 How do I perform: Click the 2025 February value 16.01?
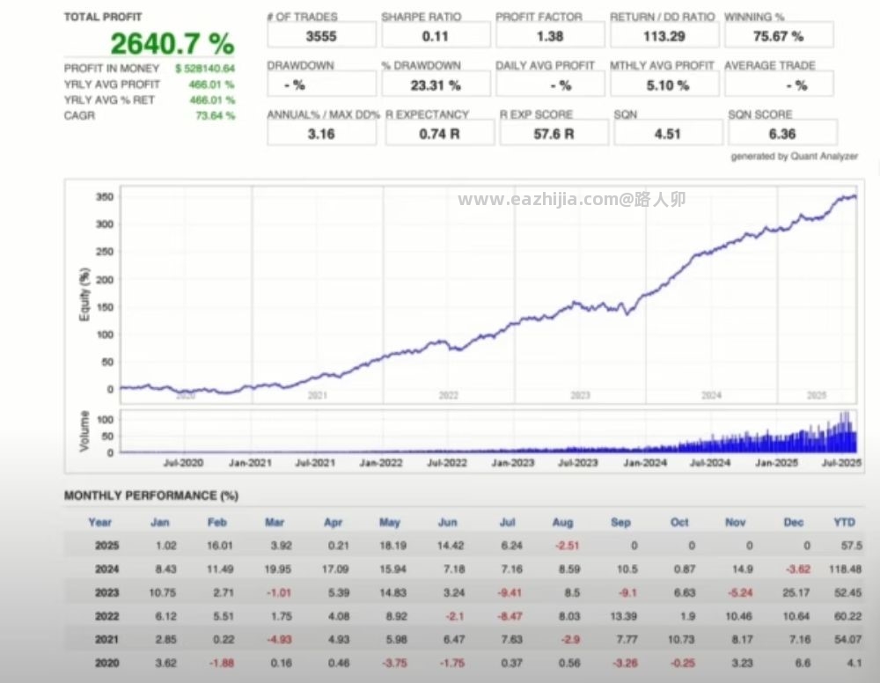219,546
